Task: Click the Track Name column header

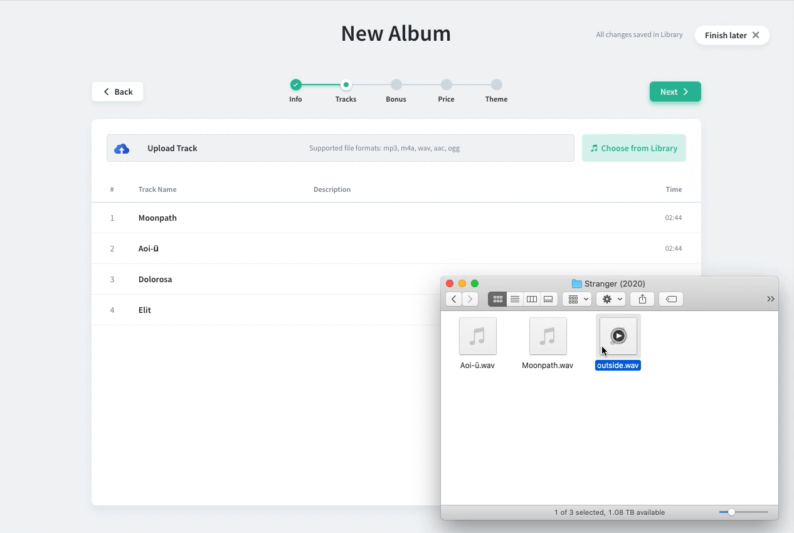Action: point(157,189)
